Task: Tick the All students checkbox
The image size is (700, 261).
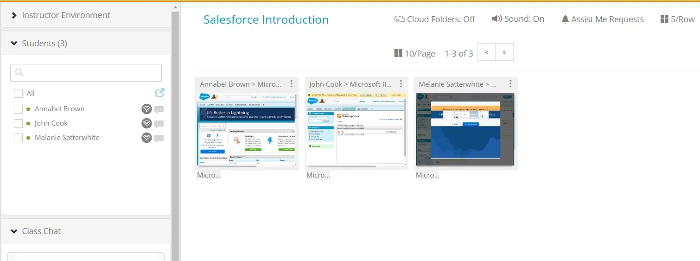Action: 18,93
